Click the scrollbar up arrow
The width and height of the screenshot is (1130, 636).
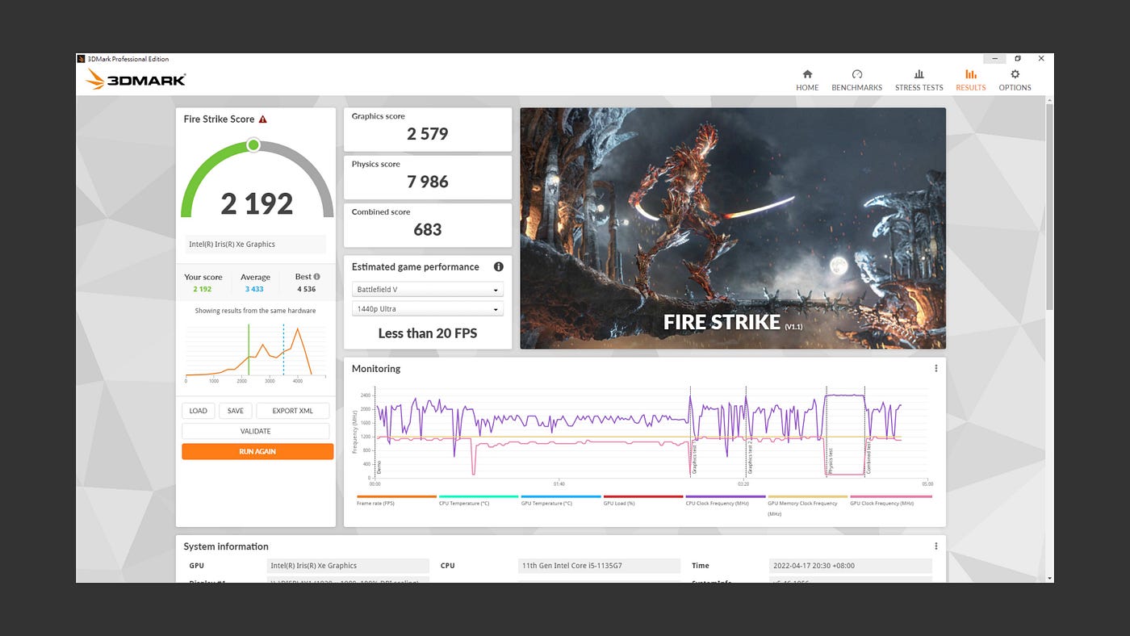[1049, 100]
